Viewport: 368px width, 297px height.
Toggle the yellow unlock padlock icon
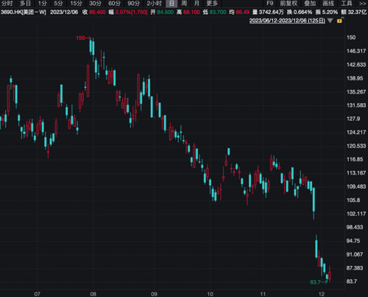tap(340, 21)
